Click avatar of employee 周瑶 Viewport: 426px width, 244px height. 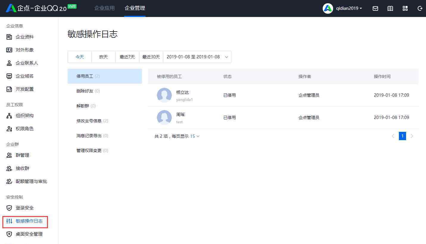point(164,117)
